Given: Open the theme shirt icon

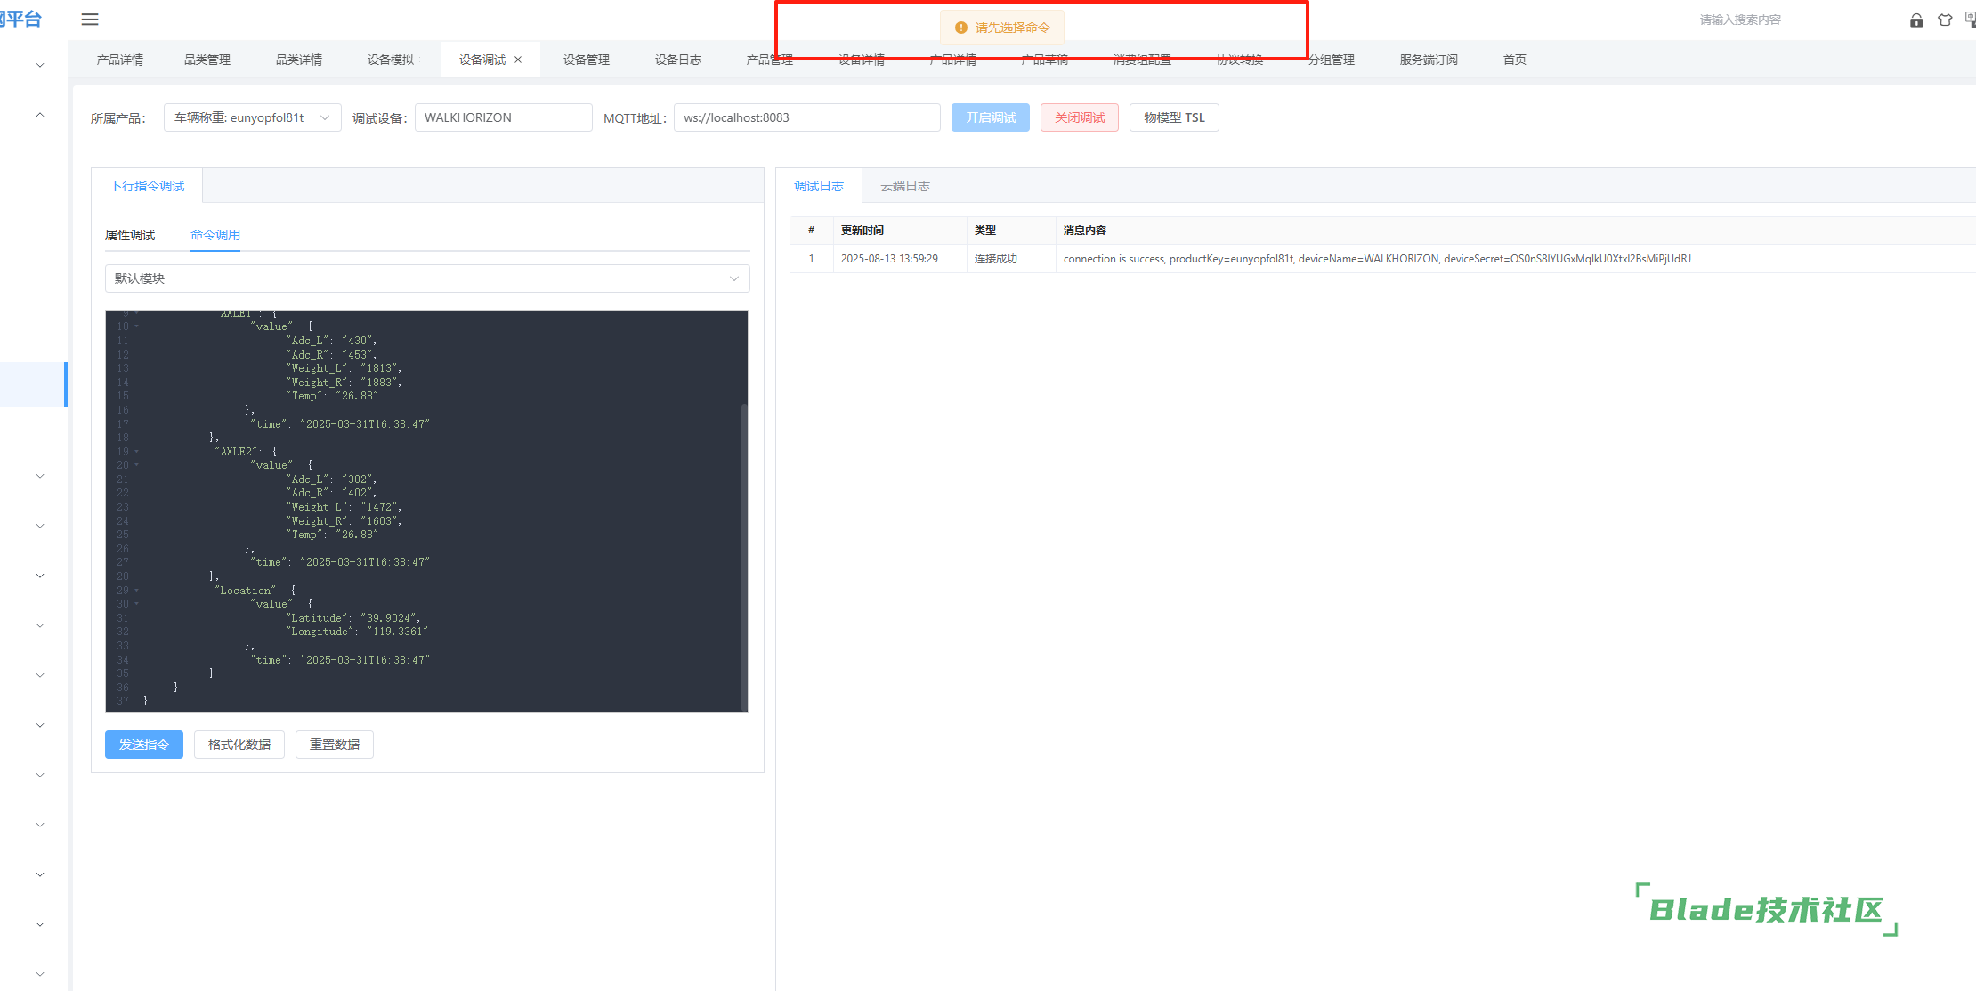Looking at the screenshot, I should point(1945,20).
